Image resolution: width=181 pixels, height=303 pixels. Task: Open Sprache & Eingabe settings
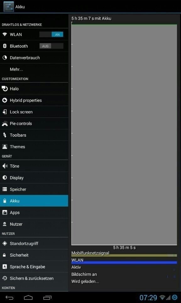[x=34, y=267]
